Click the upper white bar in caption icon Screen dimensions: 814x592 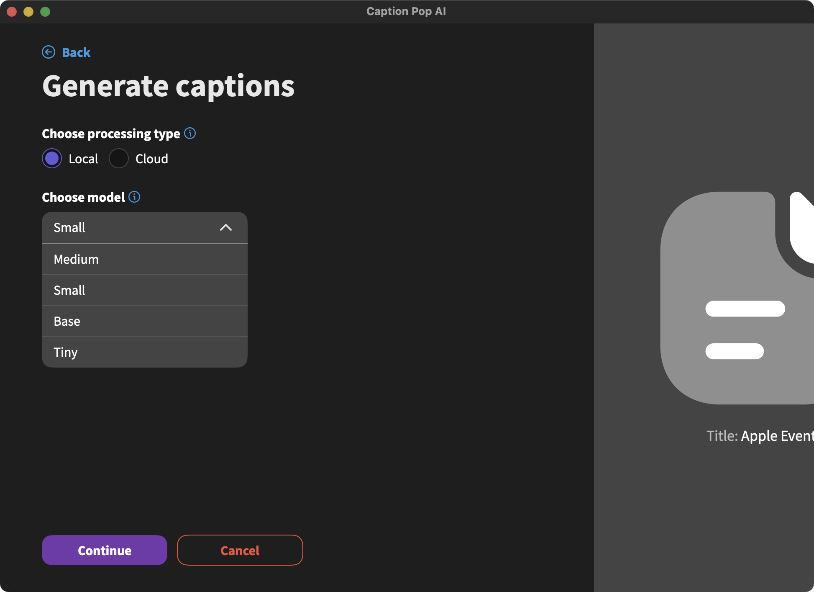[745, 309]
